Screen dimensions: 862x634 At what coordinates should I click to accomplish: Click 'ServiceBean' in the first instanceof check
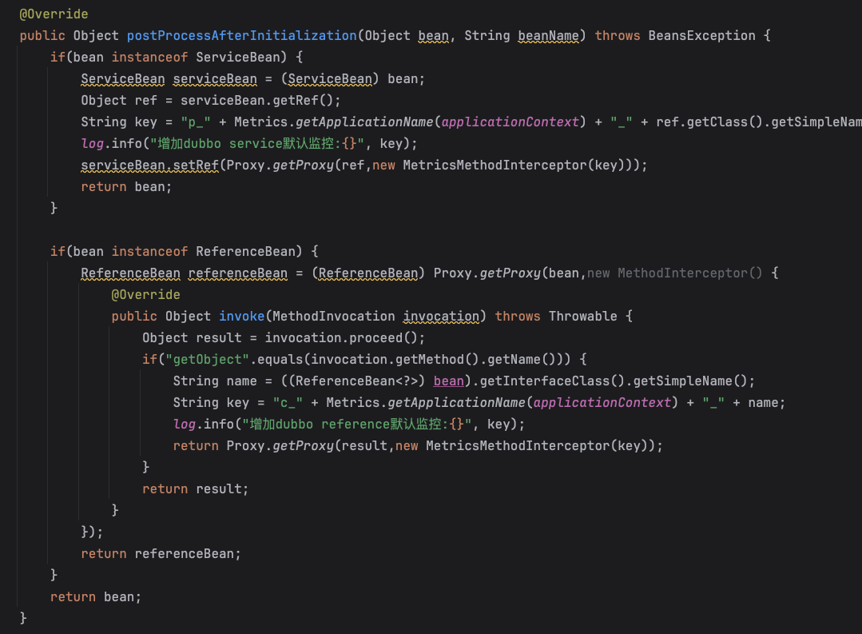(x=238, y=58)
